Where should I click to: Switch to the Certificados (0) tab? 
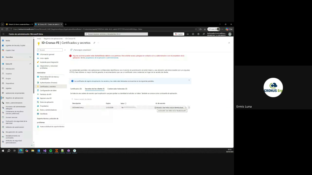point(76,89)
